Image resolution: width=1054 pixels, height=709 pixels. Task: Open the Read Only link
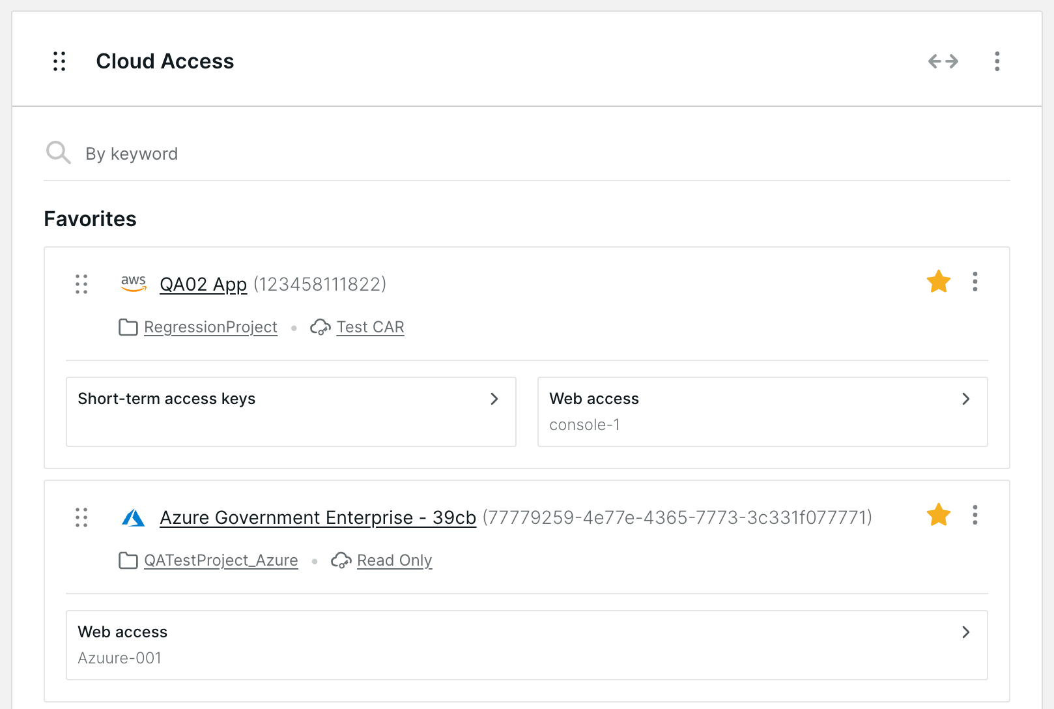[x=395, y=560]
